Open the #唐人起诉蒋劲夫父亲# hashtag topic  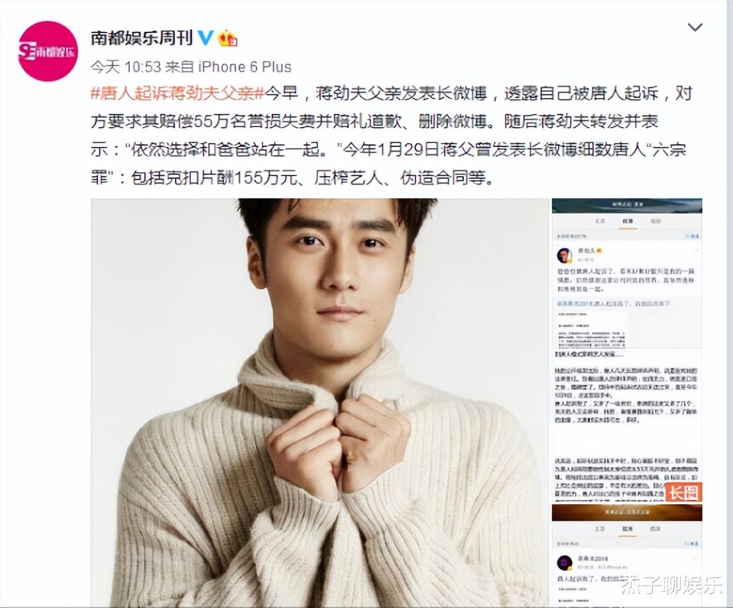tap(178, 93)
